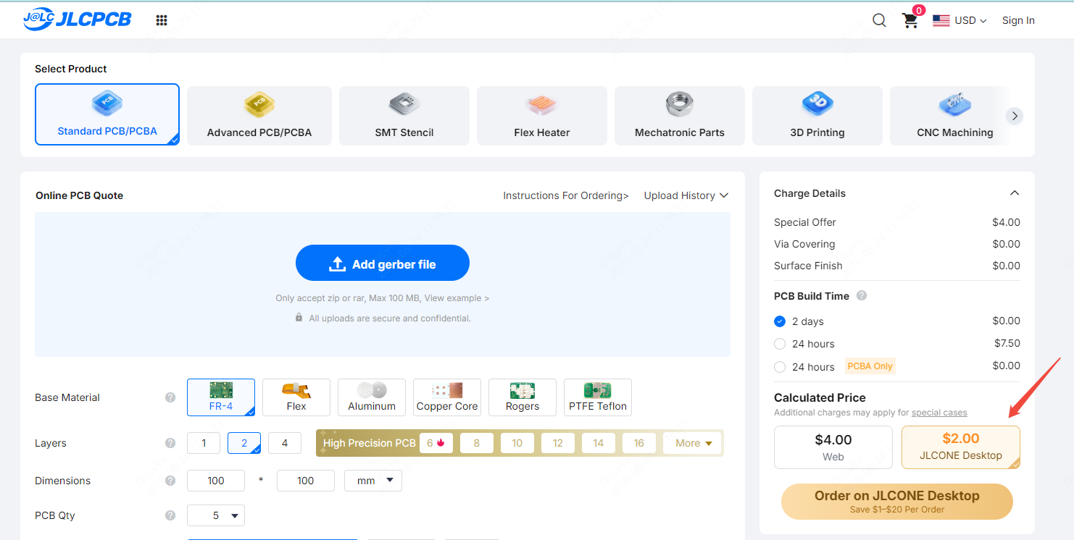Set layers to 2

244,443
